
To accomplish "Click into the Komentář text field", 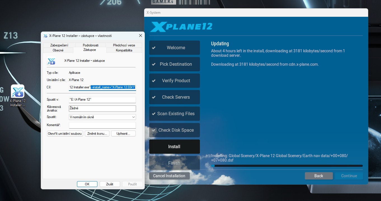I will point(102,125).
